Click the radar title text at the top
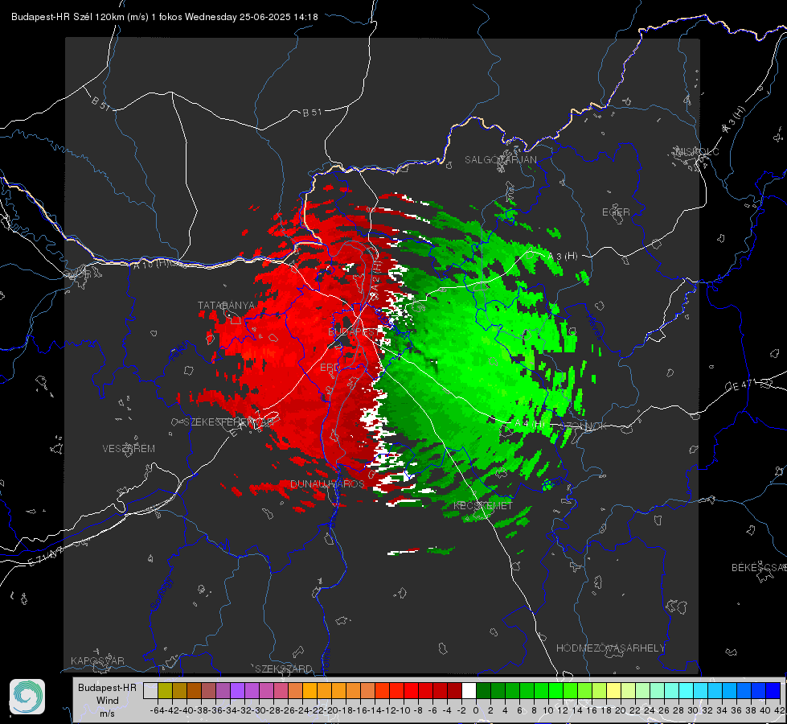This screenshot has height=724, width=787. click(x=165, y=17)
